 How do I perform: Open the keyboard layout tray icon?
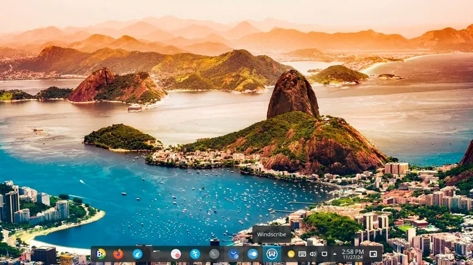pyautogui.click(x=302, y=254)
